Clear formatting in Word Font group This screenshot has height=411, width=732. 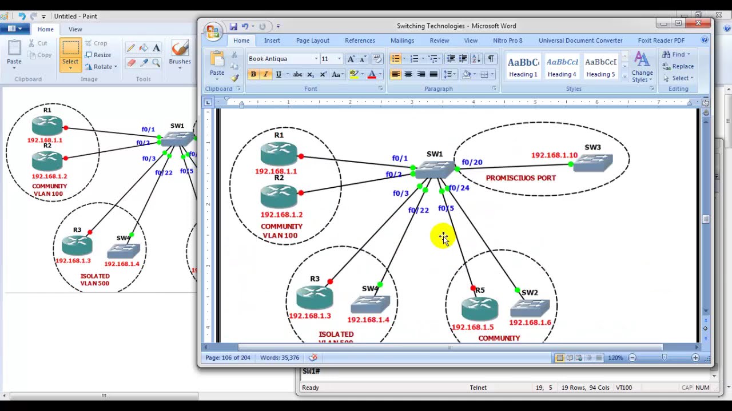pyautogui.click(x=377, y=59)
